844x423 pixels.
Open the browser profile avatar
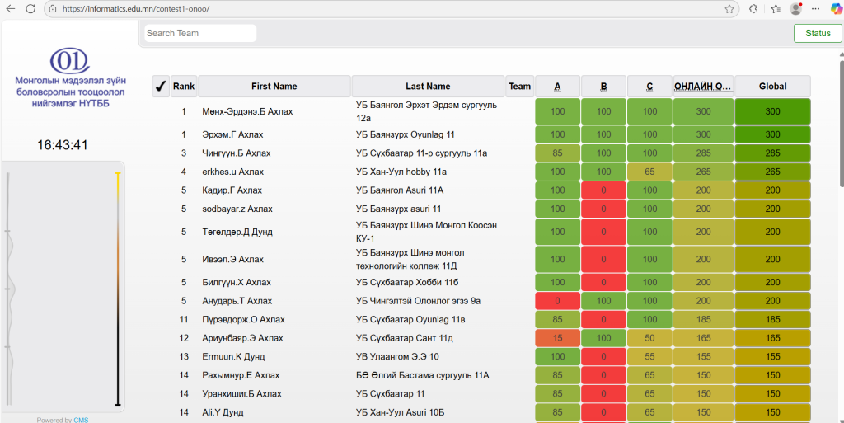[795, 9]
